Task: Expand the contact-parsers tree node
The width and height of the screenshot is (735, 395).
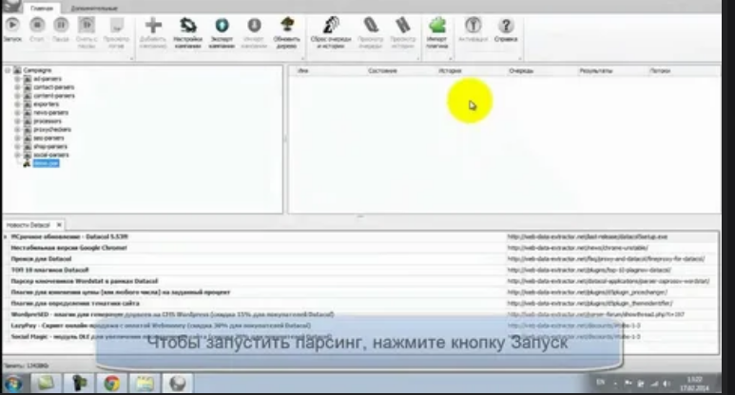Action: (x=17, y=87)
